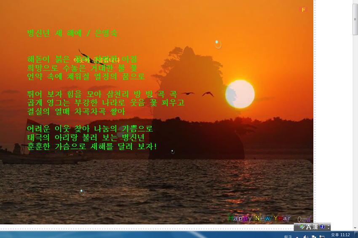Click the Korean IME globe-and-pencil icon

point(302,227)
